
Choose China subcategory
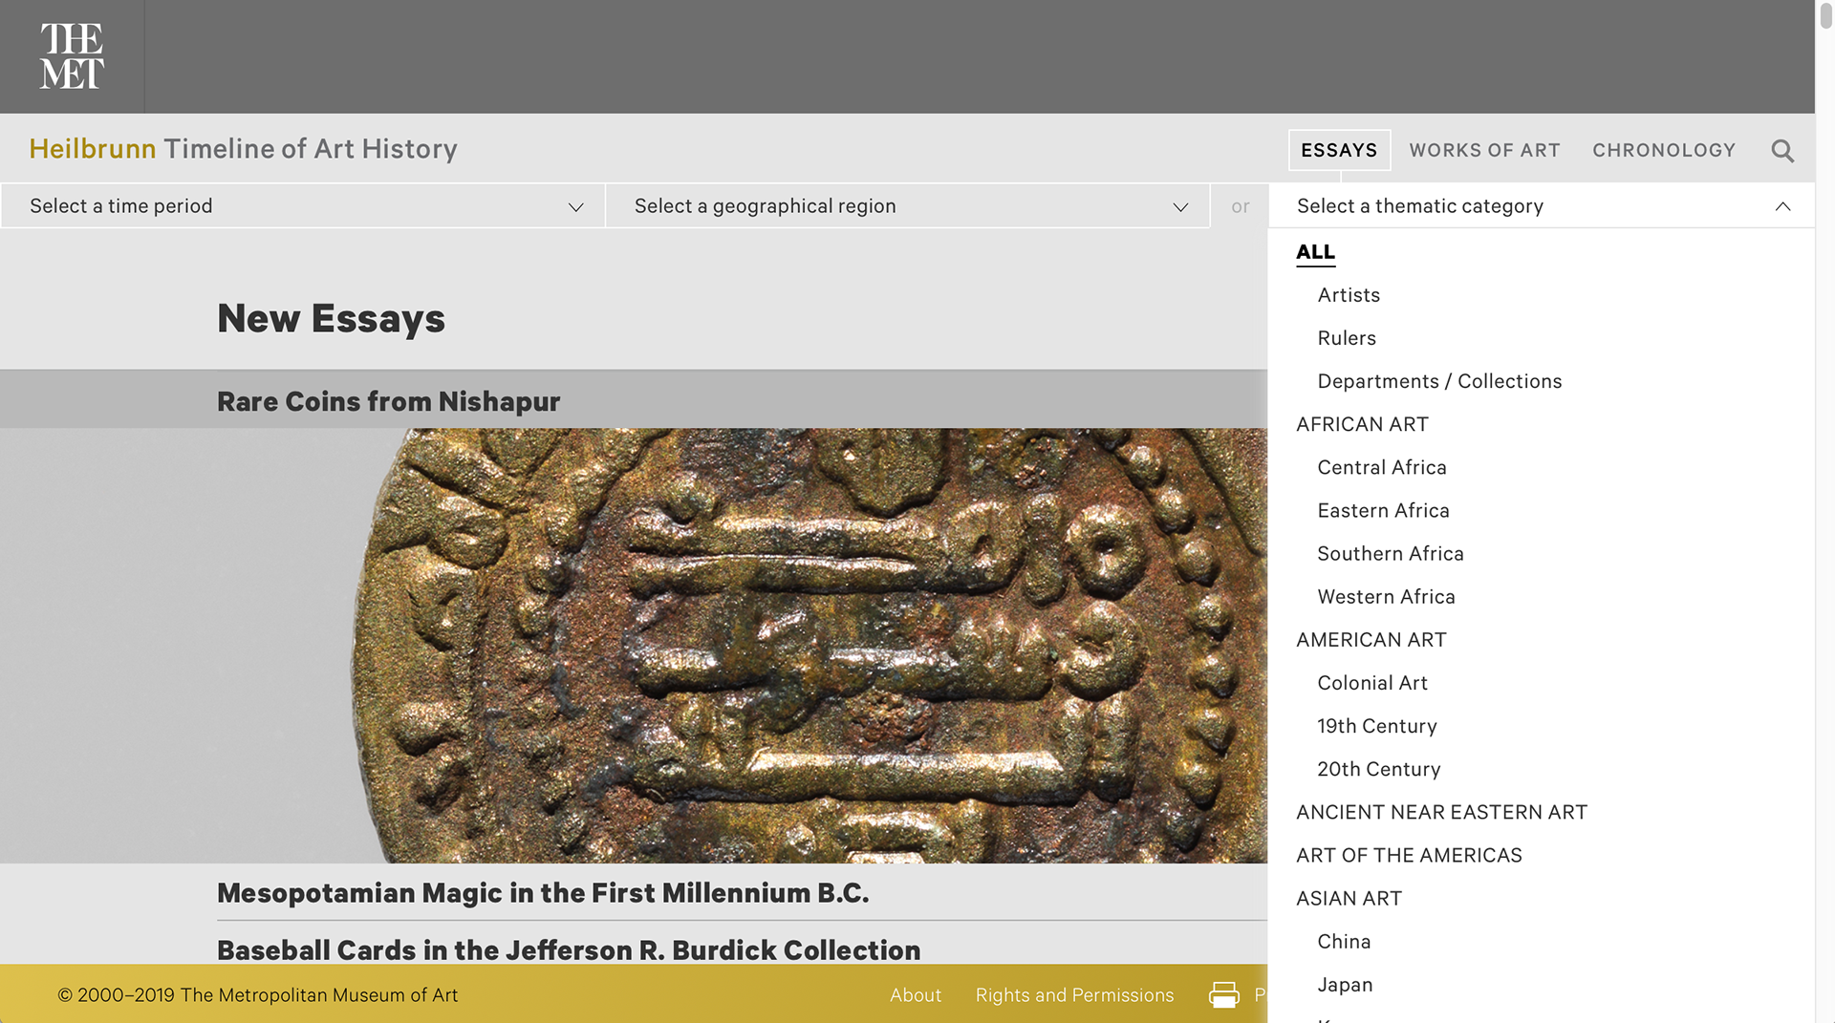(1344, 942)
